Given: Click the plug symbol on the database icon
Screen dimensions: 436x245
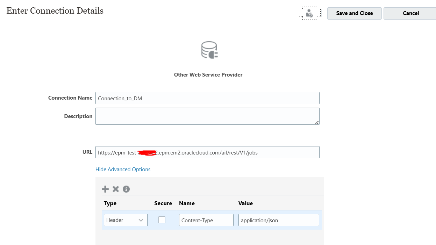Looking at the screenshot, I should tap(214, 53).
